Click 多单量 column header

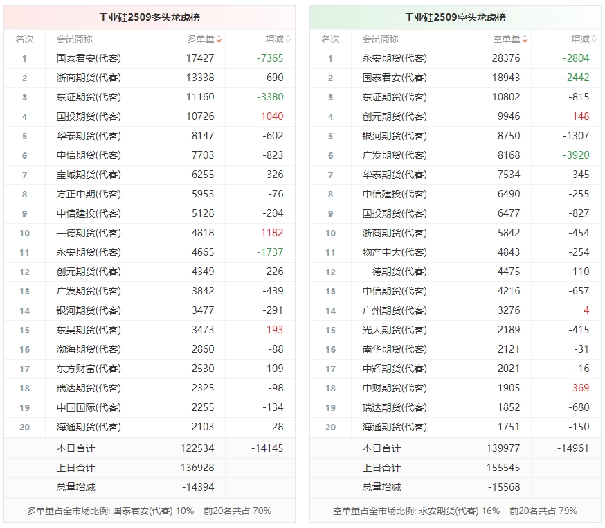(201, 39)
